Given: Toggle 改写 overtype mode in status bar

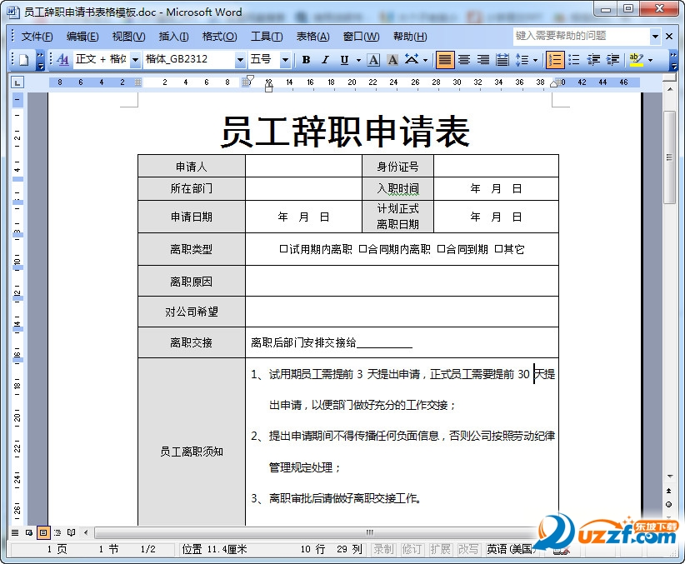Looking at the screenshot, I should 467,549.
